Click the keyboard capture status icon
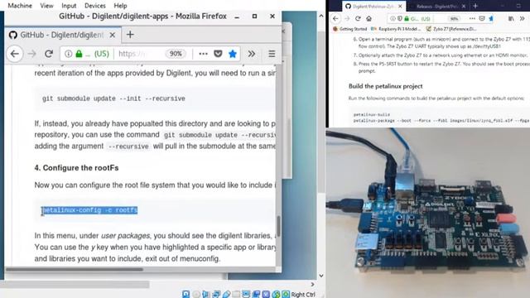This screenshot has height=298, width=530. [x=286, y=294]
